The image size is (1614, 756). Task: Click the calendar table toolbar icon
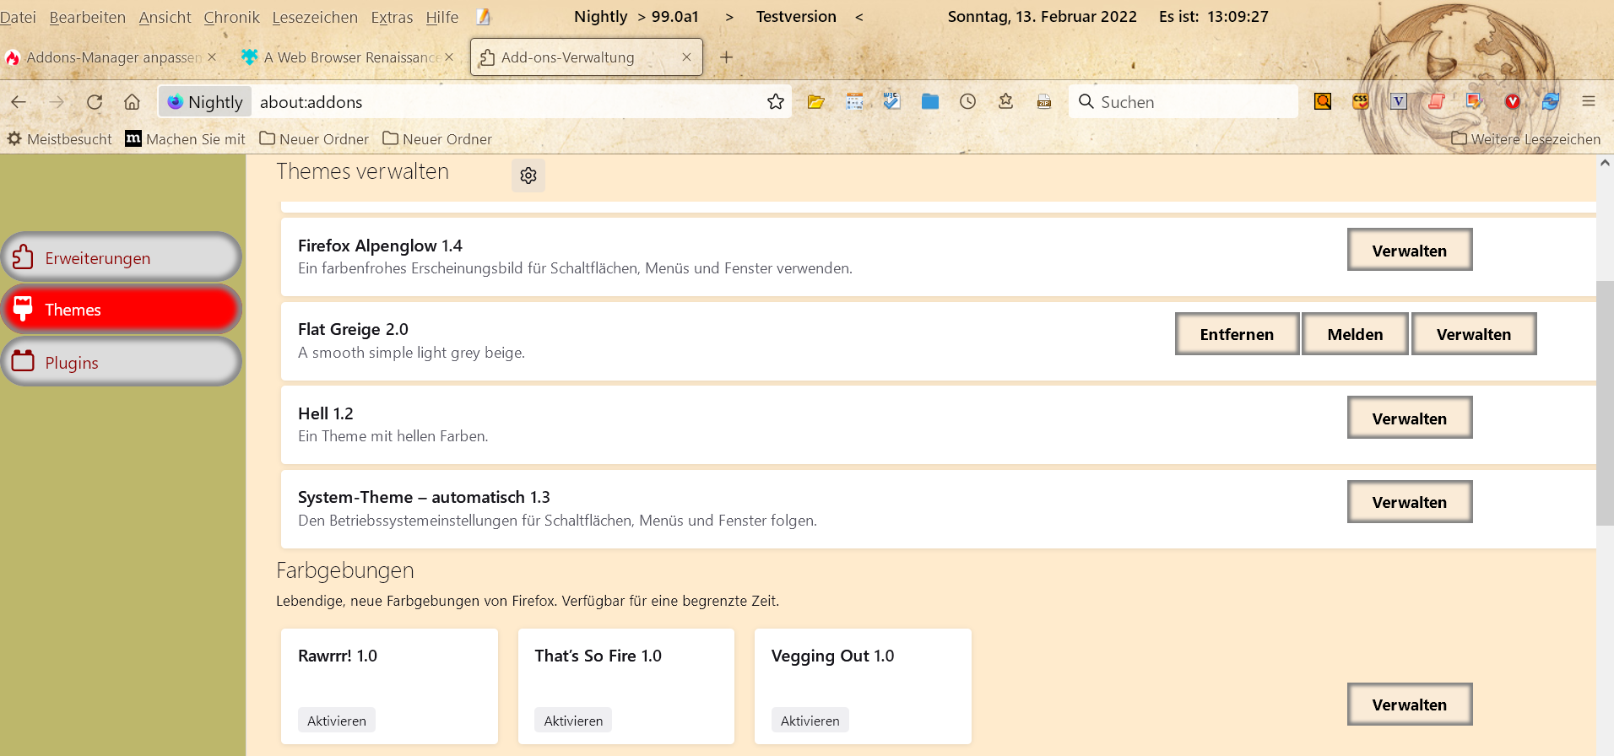[x=854, y=102]
